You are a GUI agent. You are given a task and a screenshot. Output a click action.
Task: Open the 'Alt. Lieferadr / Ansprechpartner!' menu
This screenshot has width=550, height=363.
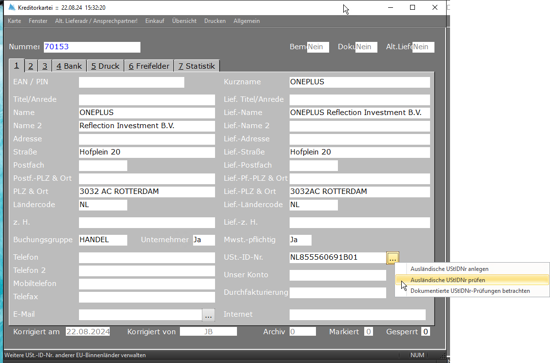click(x=96, y=21)
